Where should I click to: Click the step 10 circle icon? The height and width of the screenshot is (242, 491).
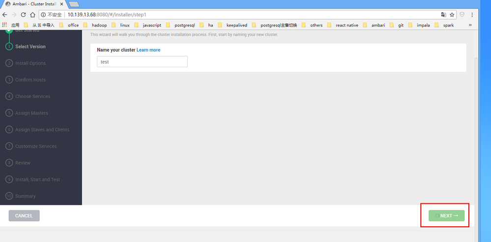[x=9, y=196]
